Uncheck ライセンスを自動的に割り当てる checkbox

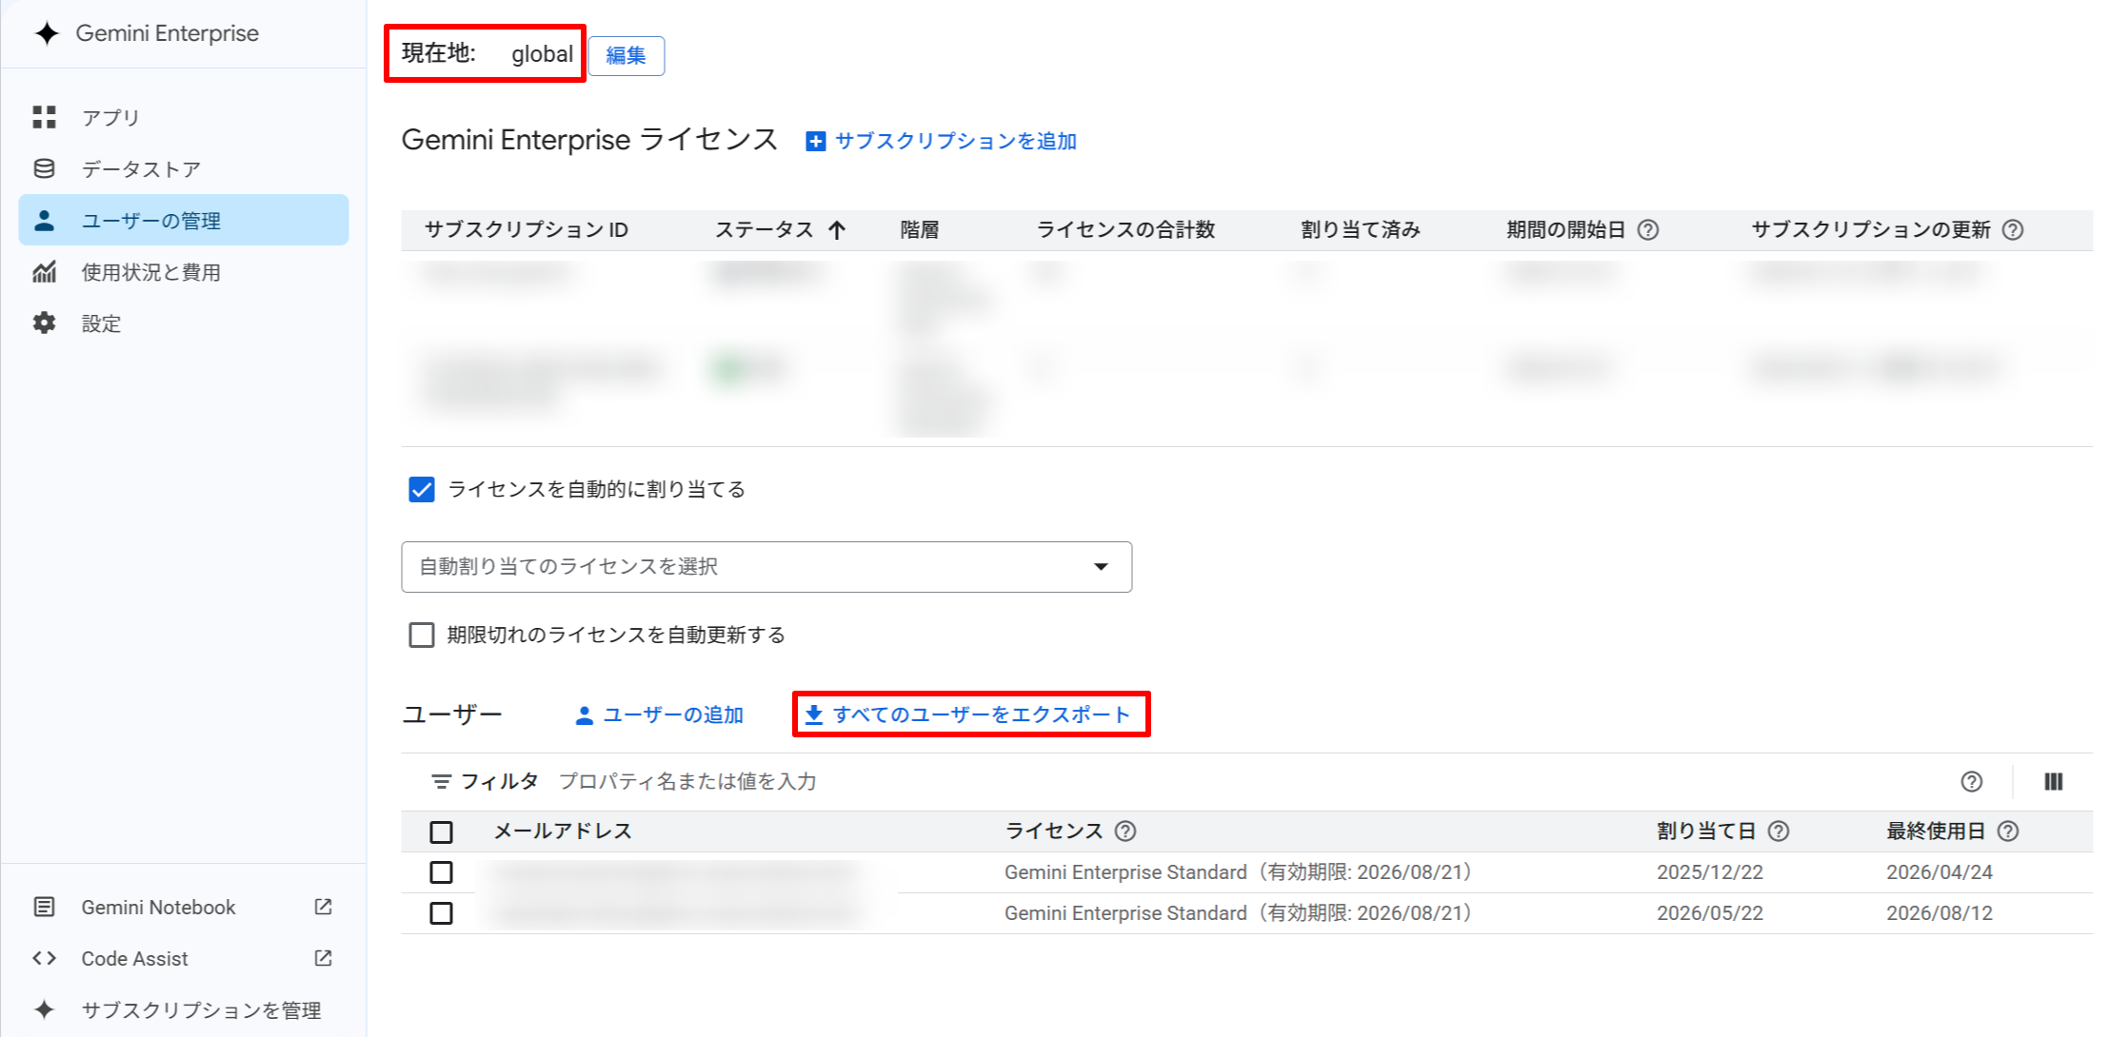(x=422, y=490)
